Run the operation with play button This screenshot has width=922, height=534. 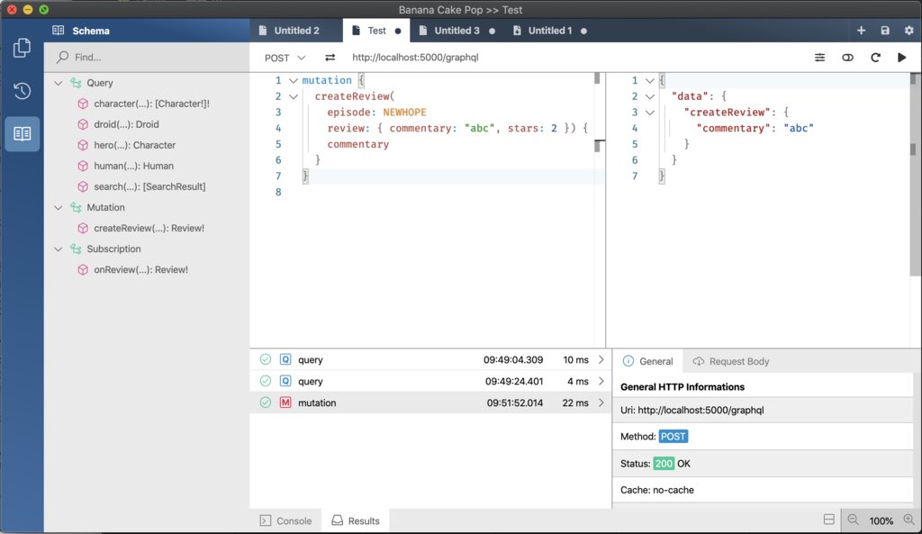tap(902, 58)
